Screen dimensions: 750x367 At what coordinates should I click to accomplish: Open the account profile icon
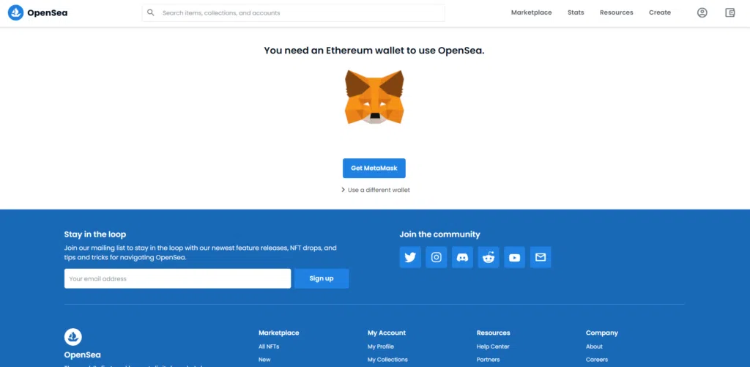[702, 13]
